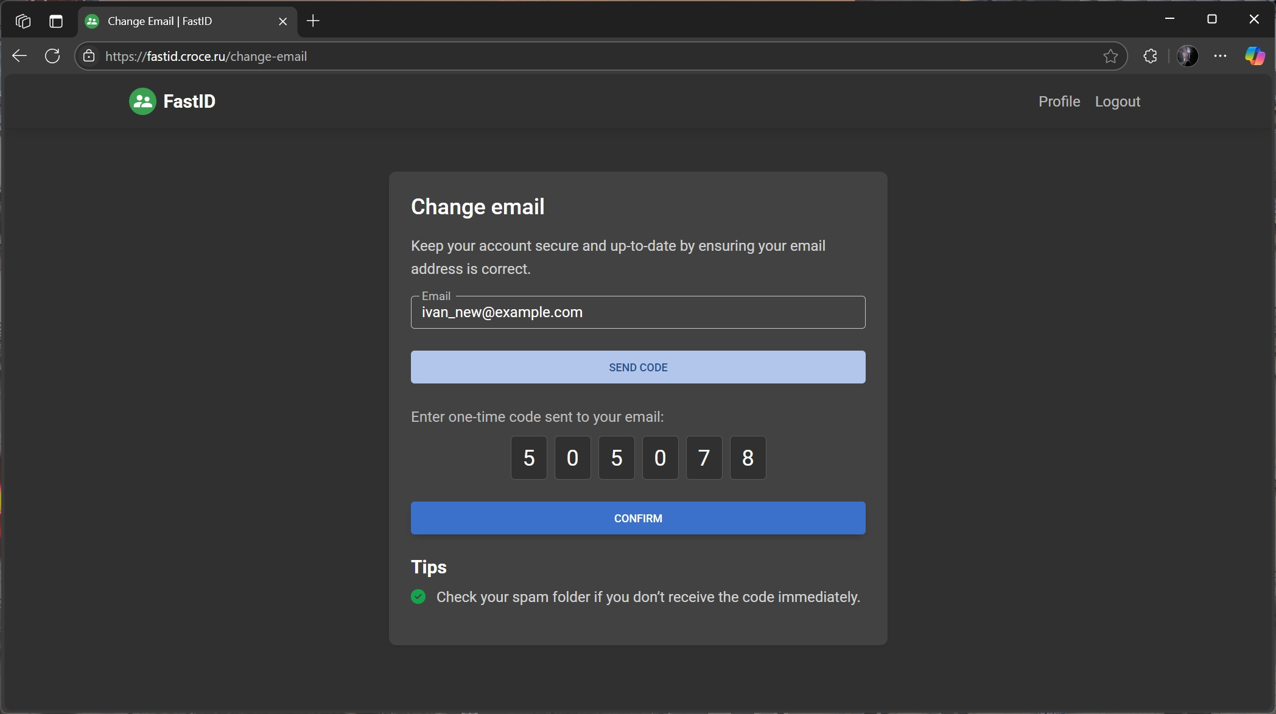
Task: Click the Tips heading
Action: click(429, 567)
